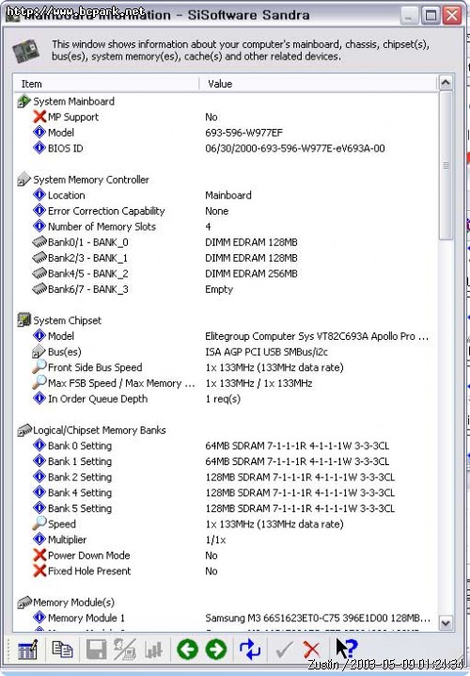Click the info icon beside BIOS ID
This screenshot has width=470, height=676.
[x=39, y=148]
